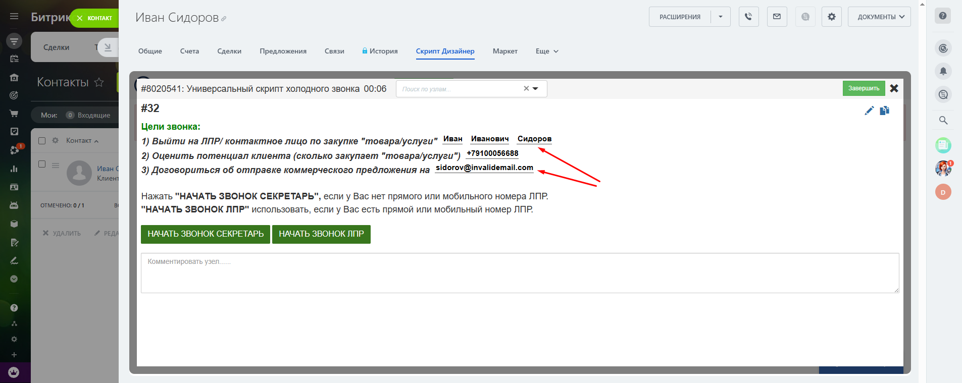Click the phone call icon in header

[x=748, y=17]
